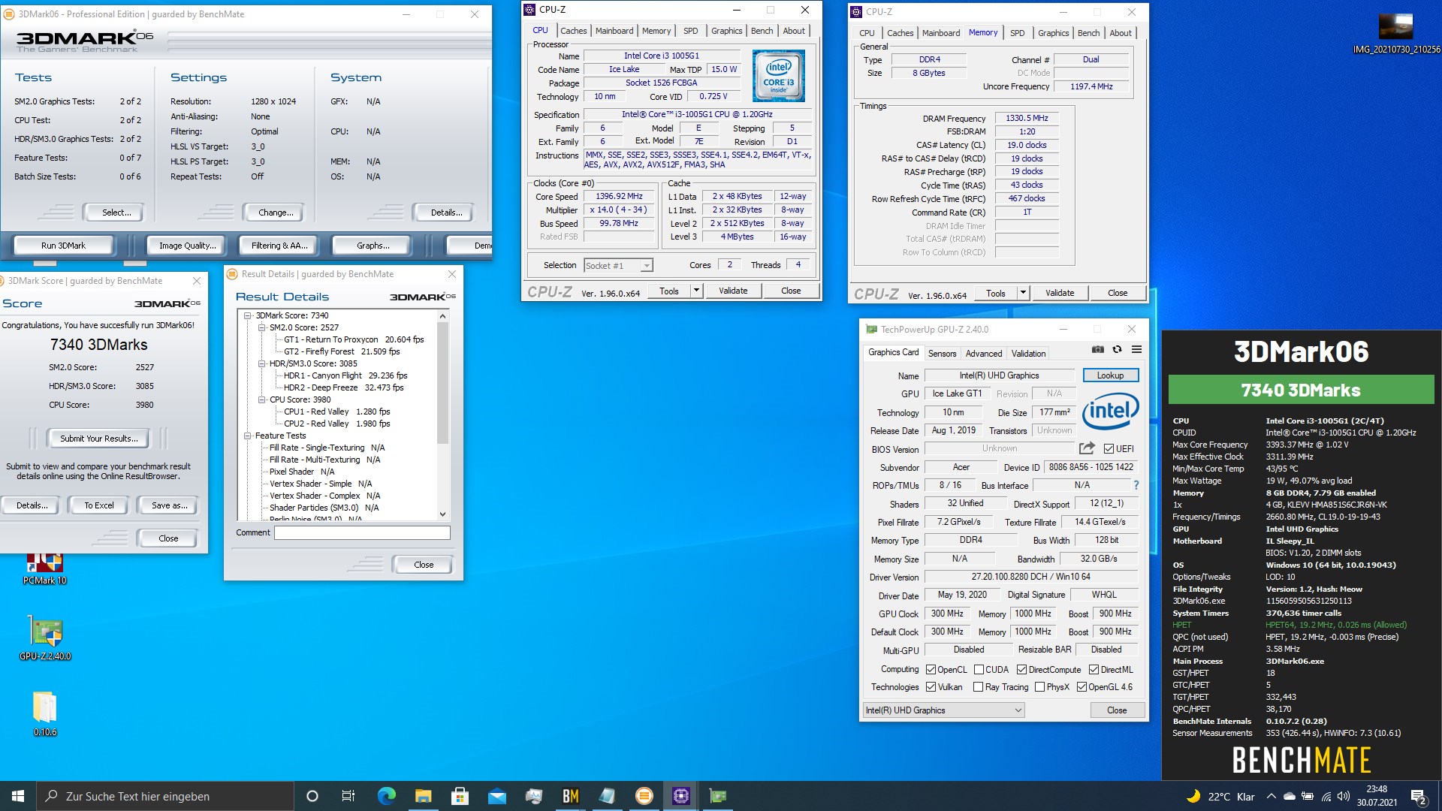Click the Lookup button in GPU-Z
The width and height of the screenshot is (1442, 811).
1110,375
